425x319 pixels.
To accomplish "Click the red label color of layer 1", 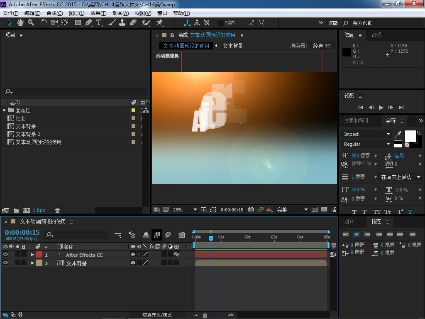I will coord(39,255).
